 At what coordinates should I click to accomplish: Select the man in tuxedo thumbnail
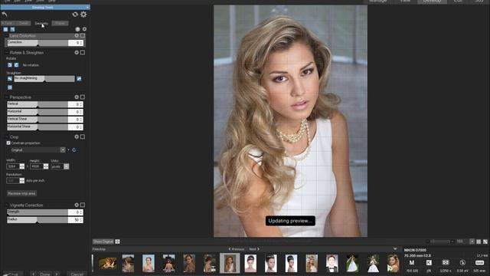coord(332,263)
